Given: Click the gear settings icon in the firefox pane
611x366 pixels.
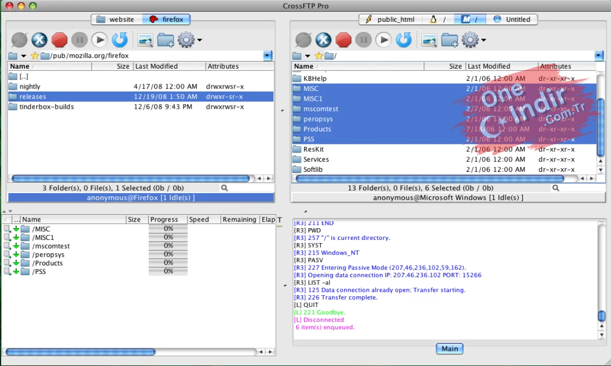Looking at the screenshot, I should tap(186, 40).
